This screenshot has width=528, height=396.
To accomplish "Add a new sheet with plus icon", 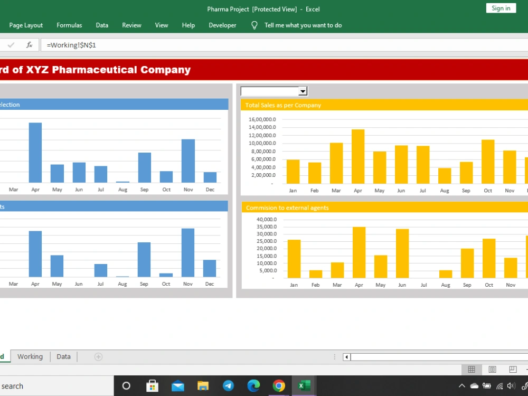I will 98,357.
